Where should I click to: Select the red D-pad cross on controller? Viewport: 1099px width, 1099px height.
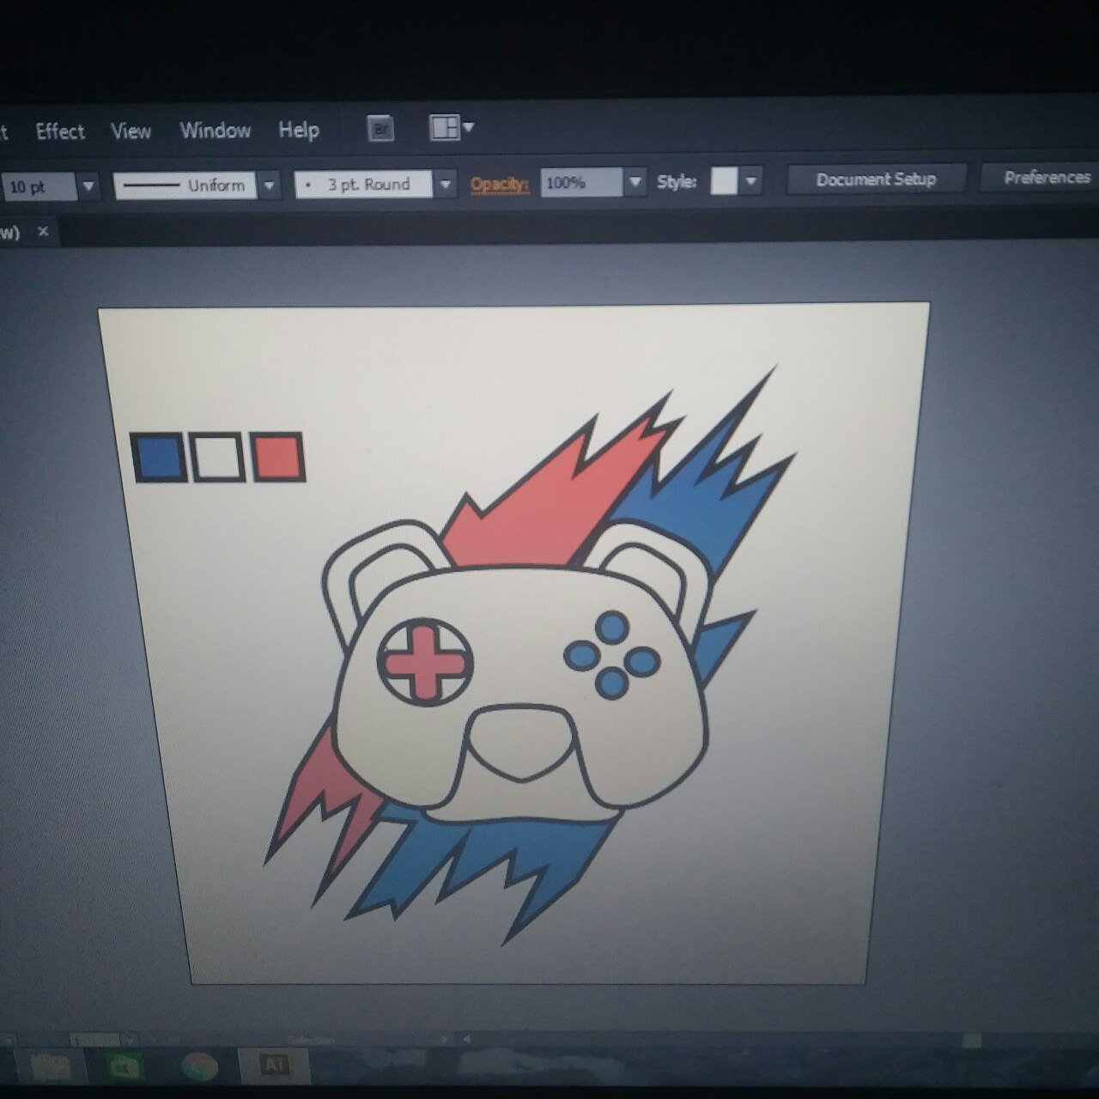click(426, 661)
